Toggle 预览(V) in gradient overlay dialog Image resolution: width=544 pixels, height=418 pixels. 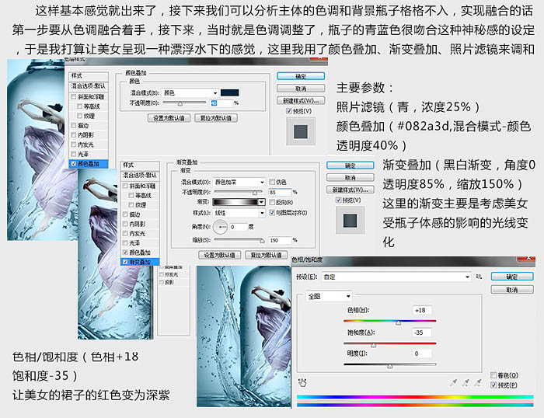coord(339,200)
